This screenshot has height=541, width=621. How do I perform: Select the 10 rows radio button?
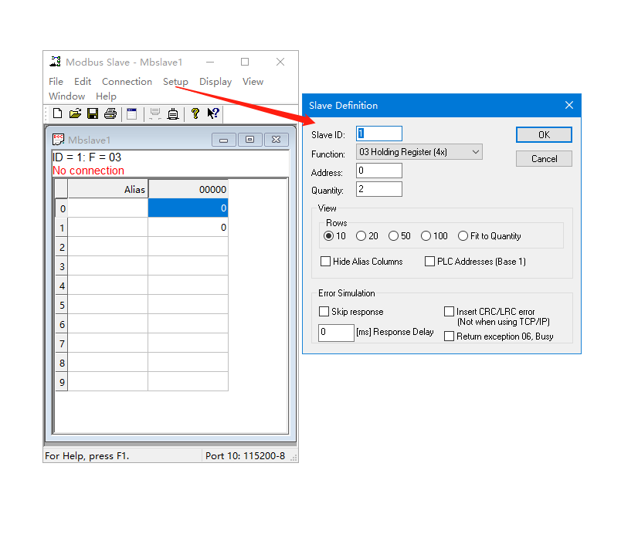[x=328, y=236]
